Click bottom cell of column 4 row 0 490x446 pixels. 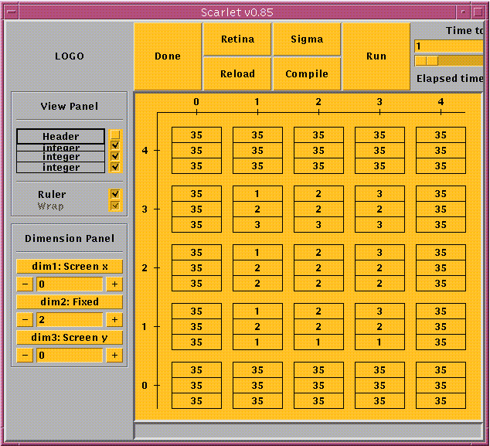[441, 401]
